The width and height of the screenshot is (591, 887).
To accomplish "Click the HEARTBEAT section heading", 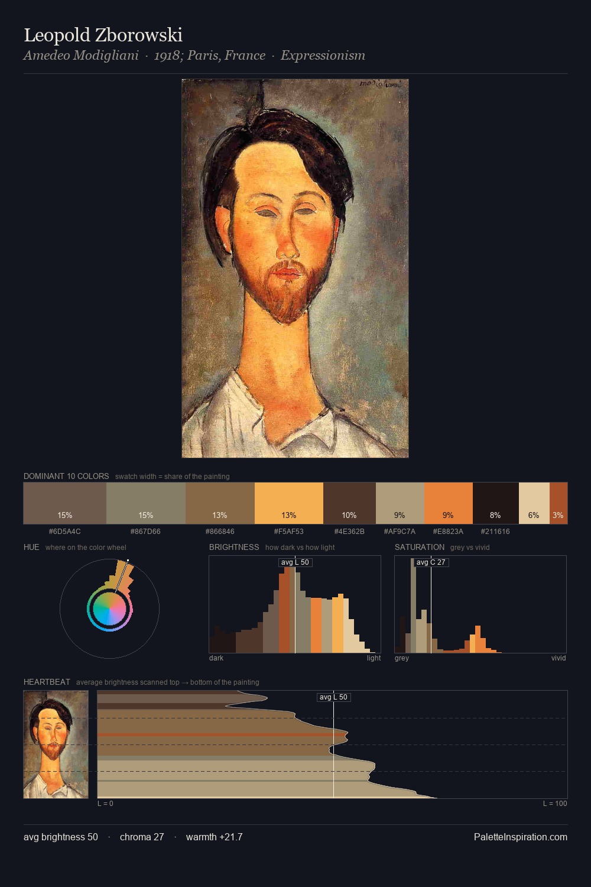I will click(47, 682).
